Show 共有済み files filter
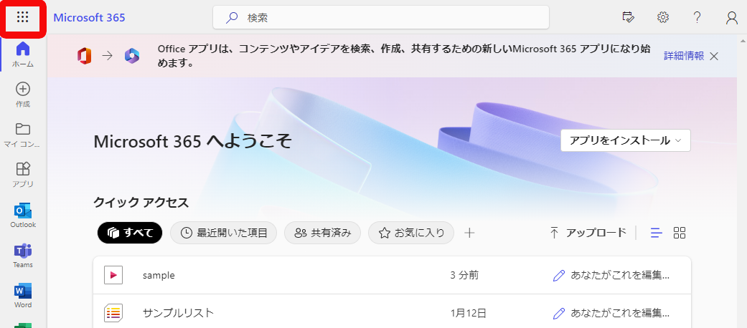Image resolution: width=747 pixels, height=328 pixels. tap(323, 233)
